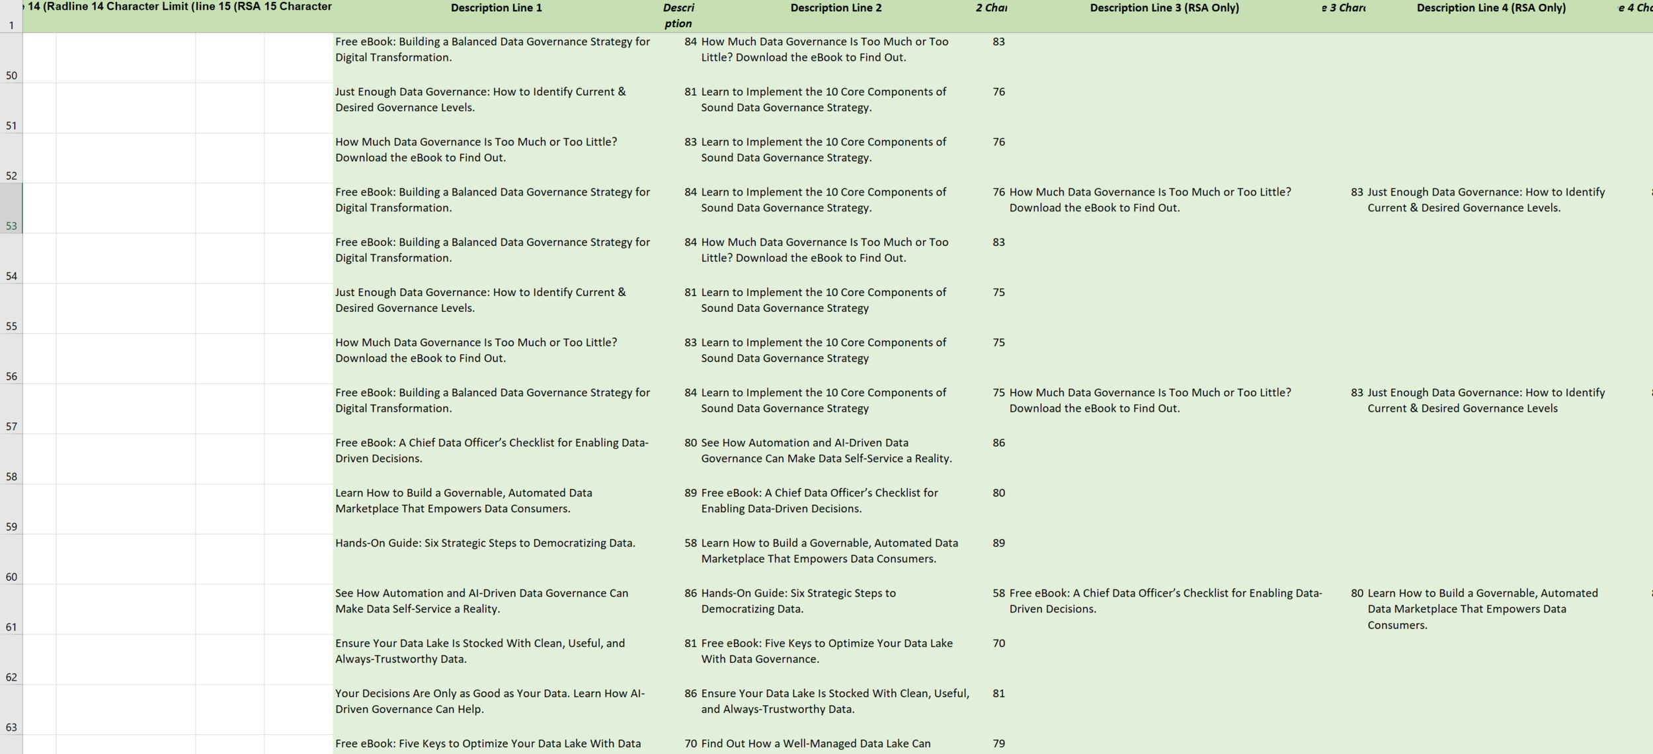Click the Hands-On Guide cell in row 60
Screen dimensions: 1653x754
tap(485, 544)
